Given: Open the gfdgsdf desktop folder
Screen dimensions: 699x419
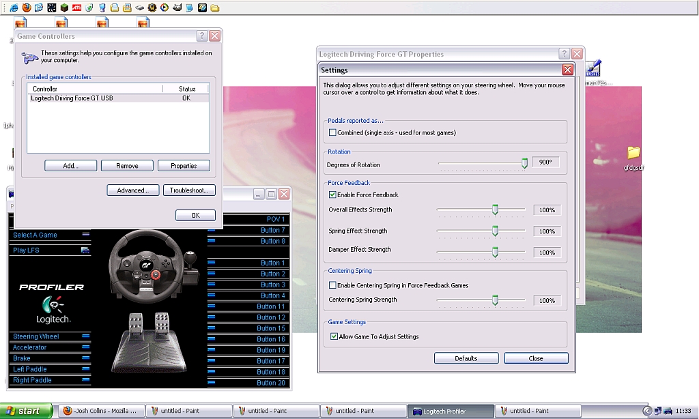Looking at the screenshot, I should [x=633, y=158].
